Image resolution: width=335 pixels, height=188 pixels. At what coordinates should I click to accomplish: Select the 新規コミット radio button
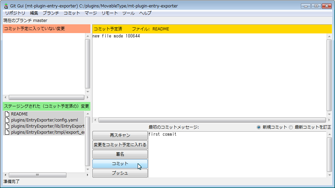(x=258, y=127)
